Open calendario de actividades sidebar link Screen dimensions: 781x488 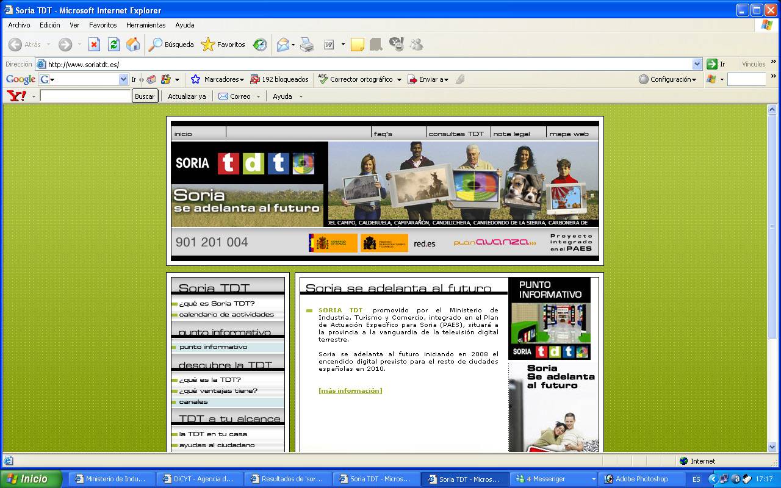click(x=226, y=314)
